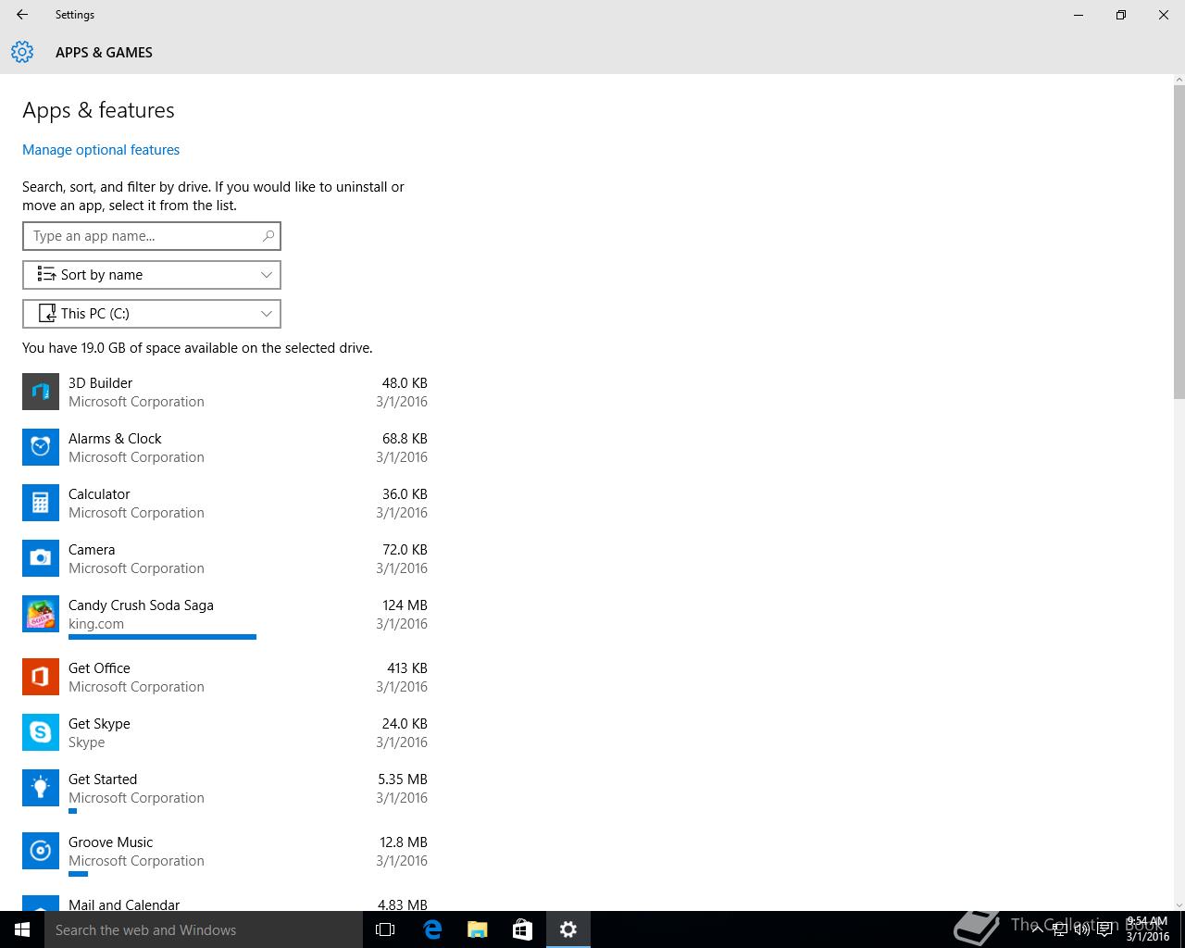
Task: Click the Settings gear in the taskbar
Action: 568,929
